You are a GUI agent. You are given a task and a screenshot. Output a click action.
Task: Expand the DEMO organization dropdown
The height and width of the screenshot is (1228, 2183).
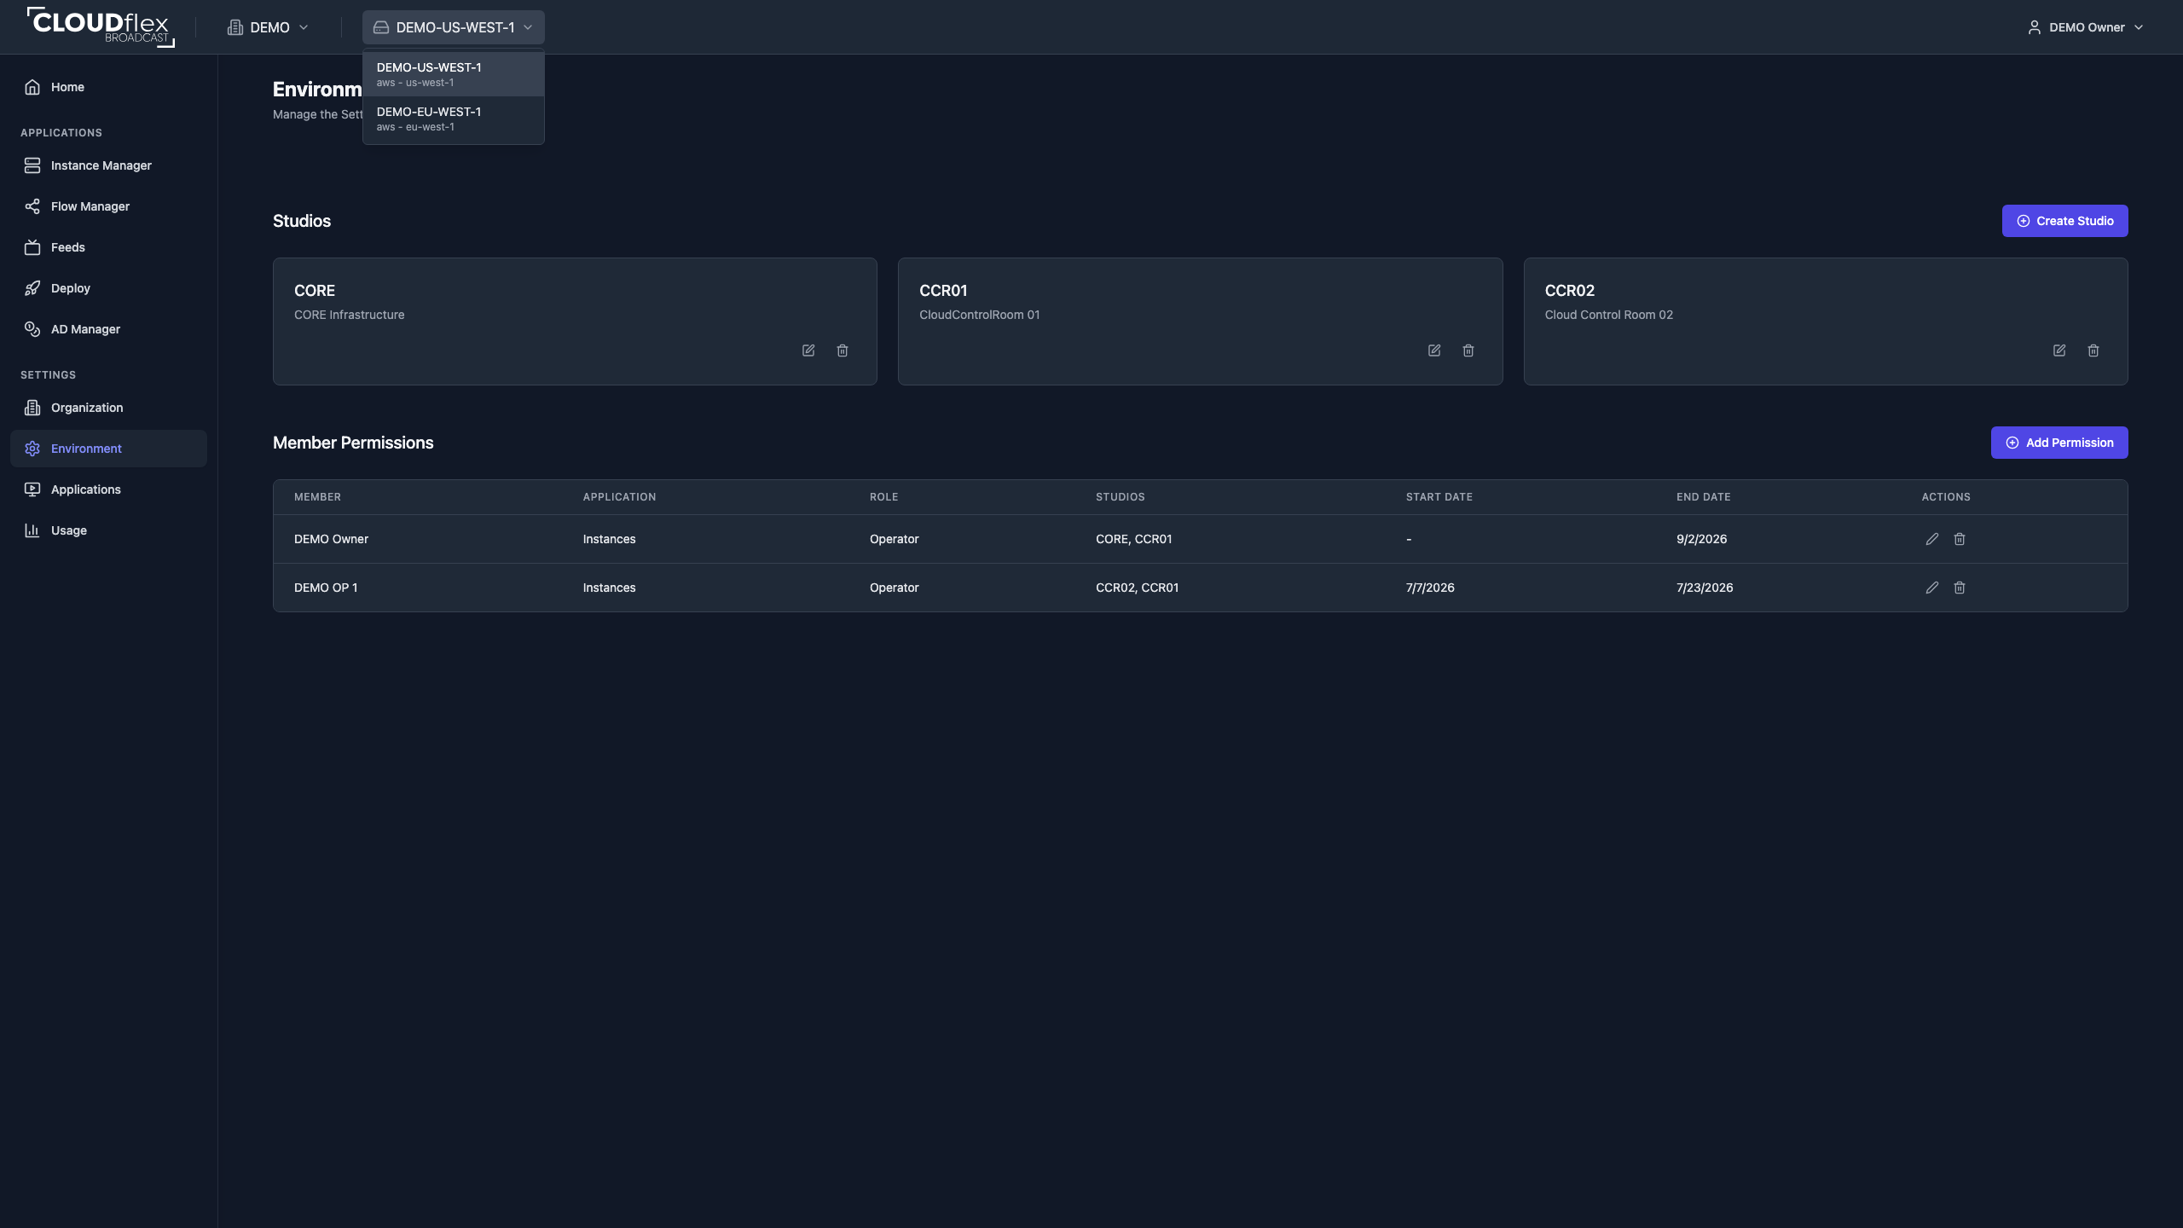[268, 27]
